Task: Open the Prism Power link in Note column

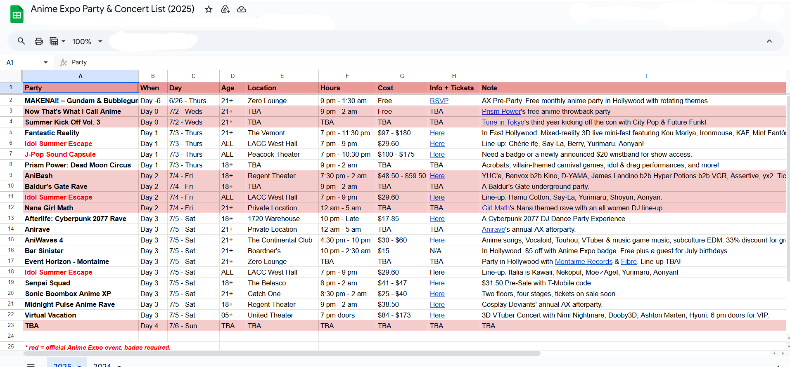Action: tap(501, 111)
